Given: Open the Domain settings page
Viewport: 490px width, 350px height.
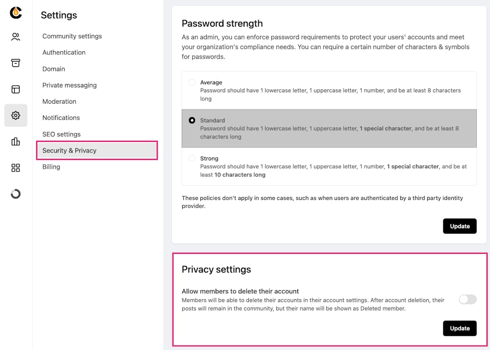Looking at the screenshot, I should click(x=54, y=69).
